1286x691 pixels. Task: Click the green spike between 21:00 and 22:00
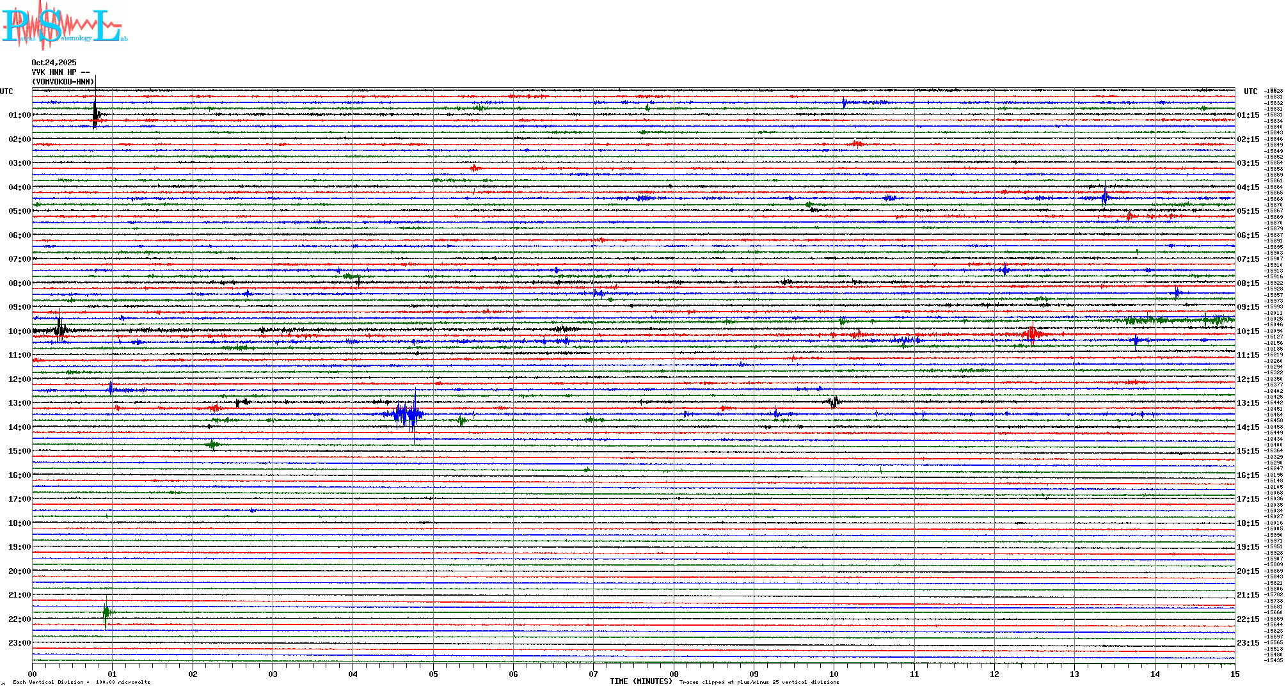pos(106,612)
